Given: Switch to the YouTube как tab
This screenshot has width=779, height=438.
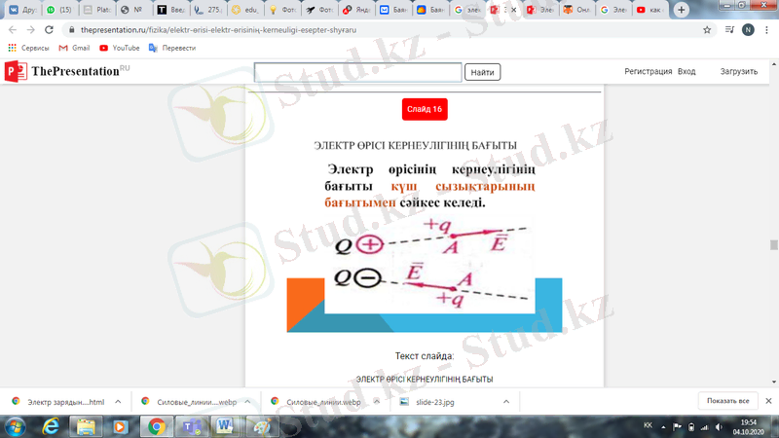Looking at the screenshot, I should pyautogui.click(x=649, y=10).
